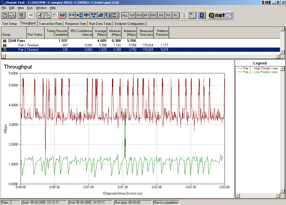This screenshot has height=205, width=286.
Task: Collapse the All Pairs tree group
Action: click(x=10, y=41)
